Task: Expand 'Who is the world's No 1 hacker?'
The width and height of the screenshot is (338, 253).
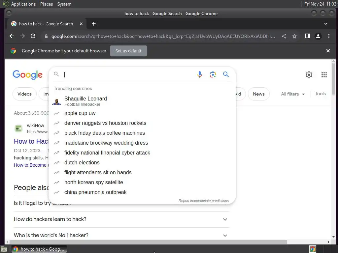Action: tap(121, 235)
